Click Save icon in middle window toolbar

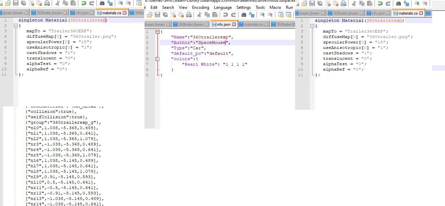click(157, 15)
